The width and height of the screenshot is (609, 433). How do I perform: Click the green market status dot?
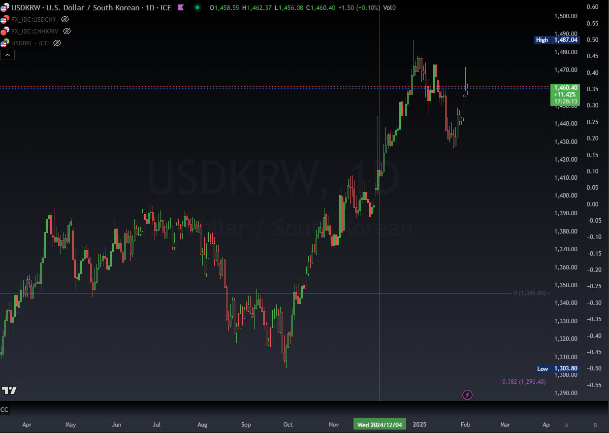197,7
